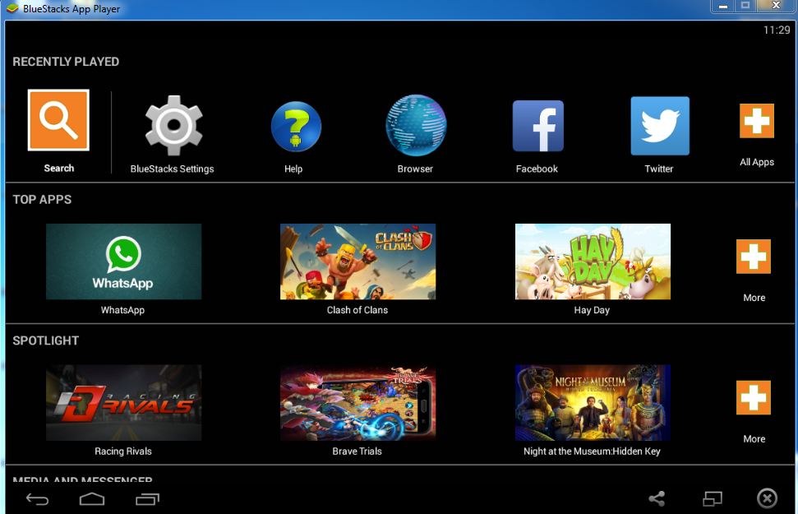Minimize the BlueStacks App Player window
798x514 pixels.
coord(722,6)
